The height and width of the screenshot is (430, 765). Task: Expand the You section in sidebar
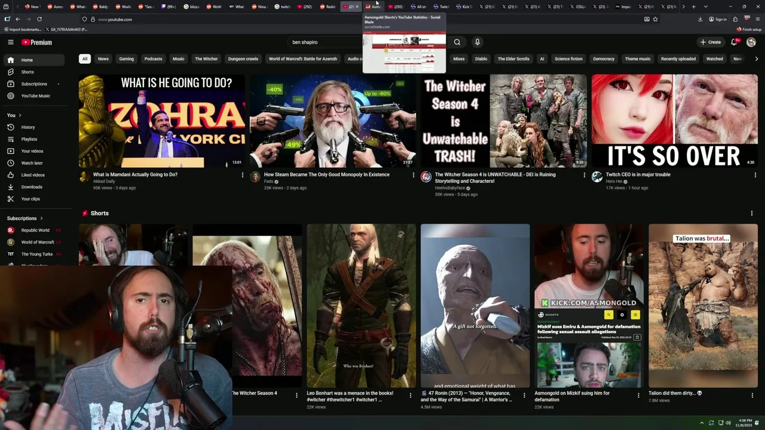pyautogui.click(x=14, y=115)
